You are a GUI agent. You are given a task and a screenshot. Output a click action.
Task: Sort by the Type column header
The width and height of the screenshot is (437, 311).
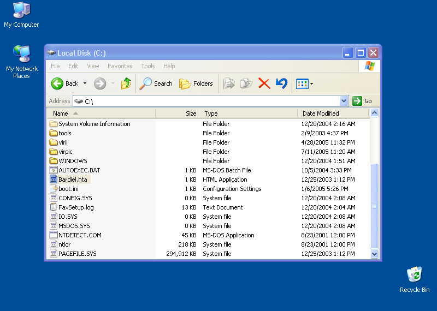(249, 113)
